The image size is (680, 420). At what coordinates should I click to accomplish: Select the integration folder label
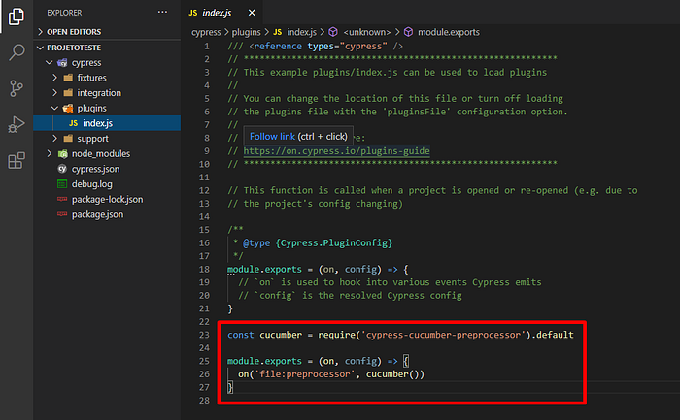99,93
